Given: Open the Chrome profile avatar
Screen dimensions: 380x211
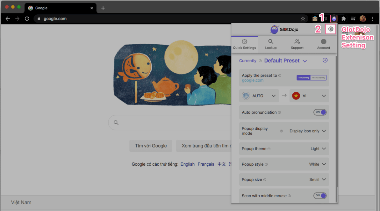Looking at the screenshot, I should click(x=363, y=19).
